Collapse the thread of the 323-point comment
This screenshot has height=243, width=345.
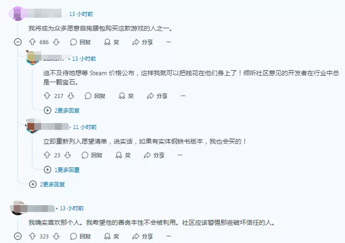tap(18, 236)
